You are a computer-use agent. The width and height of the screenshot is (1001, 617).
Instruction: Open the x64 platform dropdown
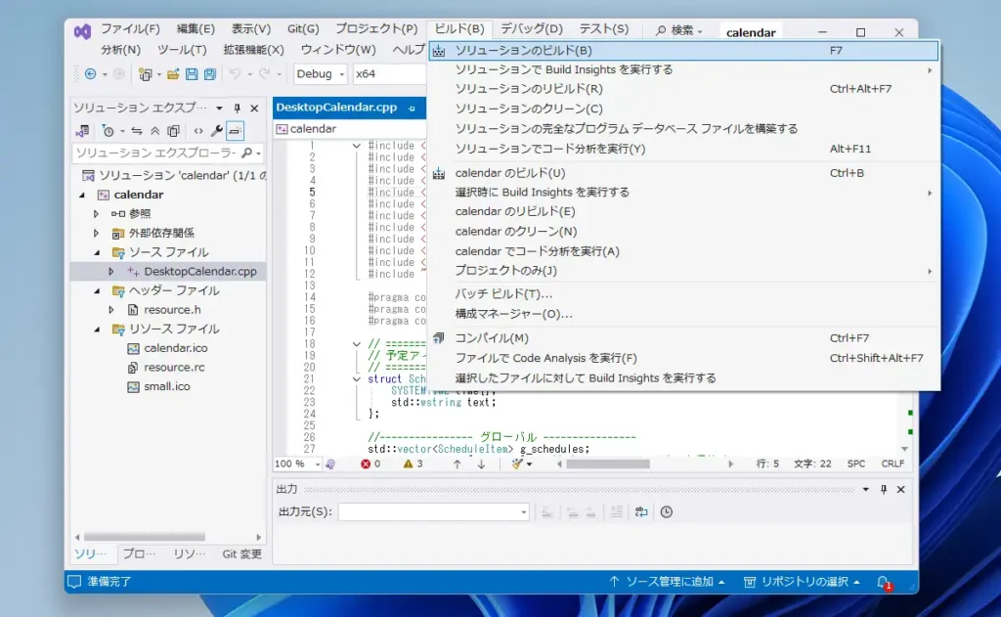tap(388, 74)
